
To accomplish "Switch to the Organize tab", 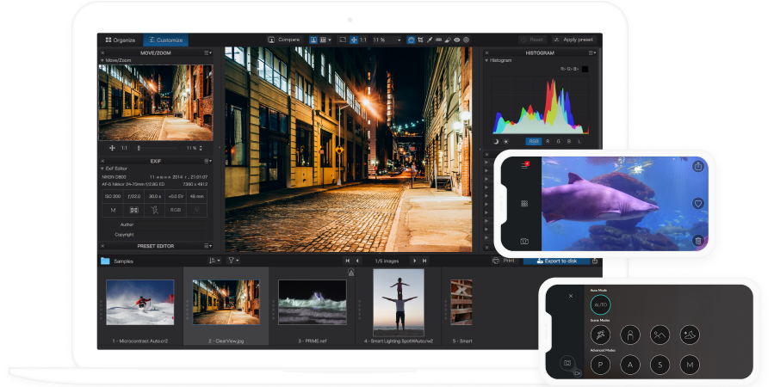I will tap(120, 40).
